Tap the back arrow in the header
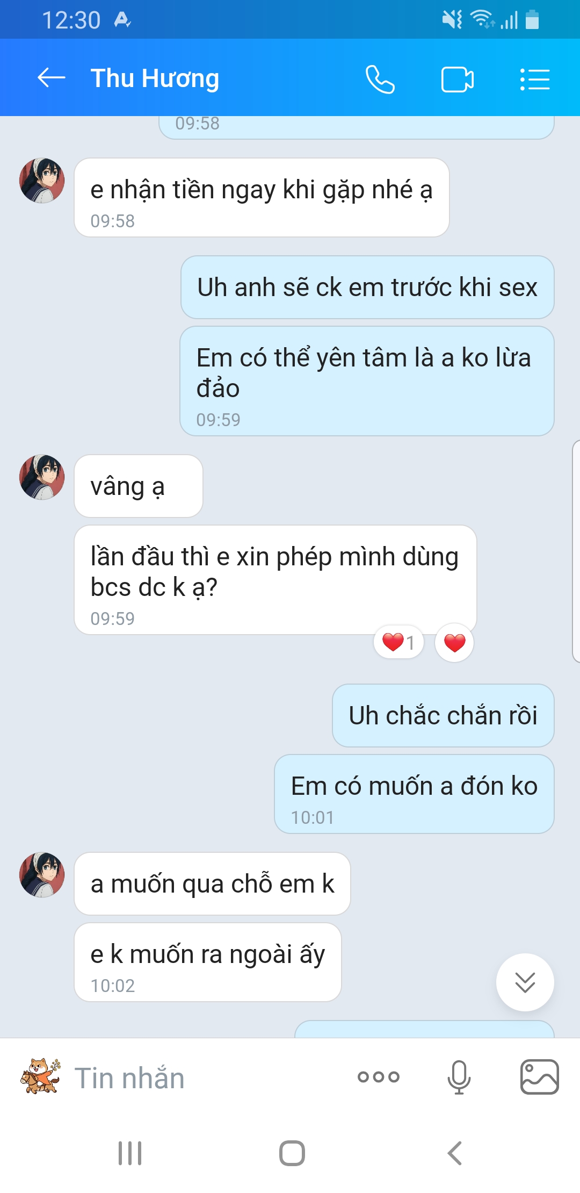 52,78
